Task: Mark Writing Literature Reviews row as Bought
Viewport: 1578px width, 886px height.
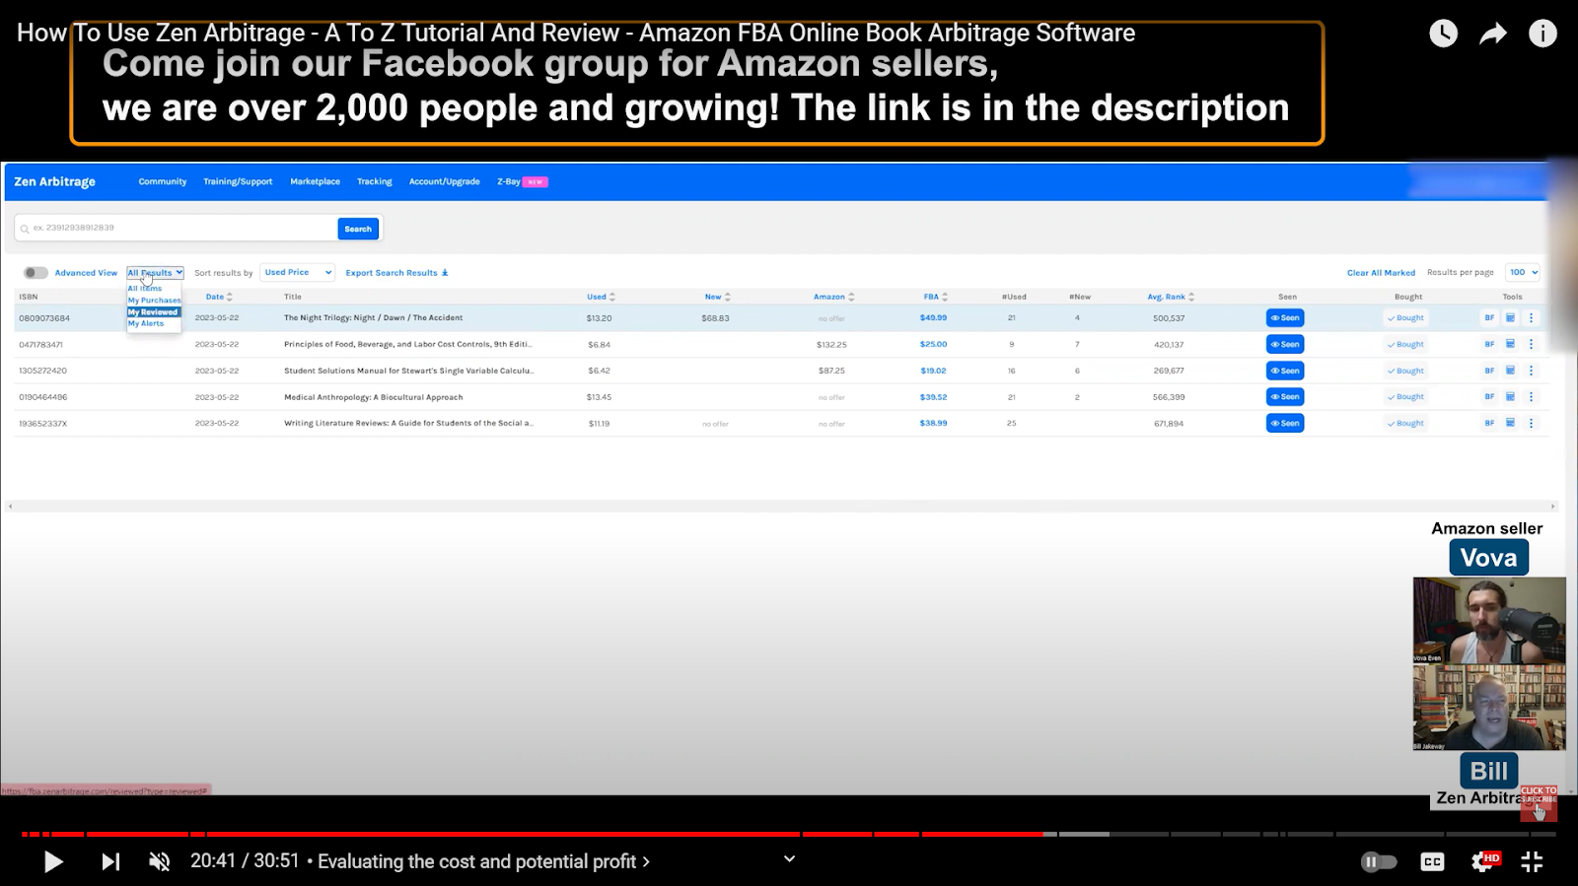Action: coord(1405,423)
